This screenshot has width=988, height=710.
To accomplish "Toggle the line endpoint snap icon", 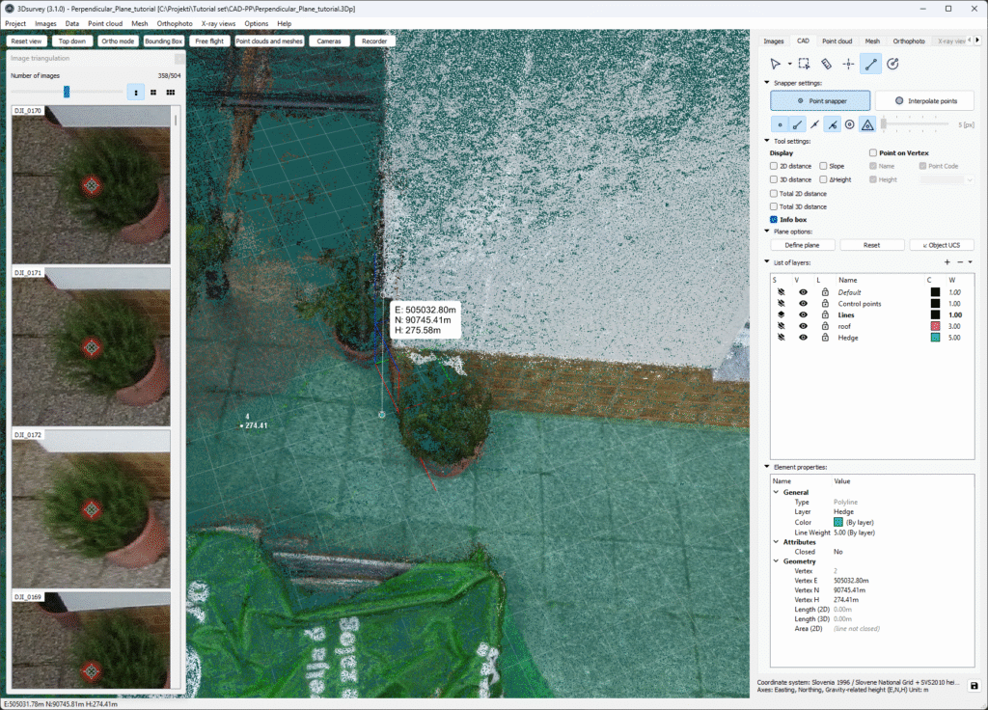I will (797, 124).
